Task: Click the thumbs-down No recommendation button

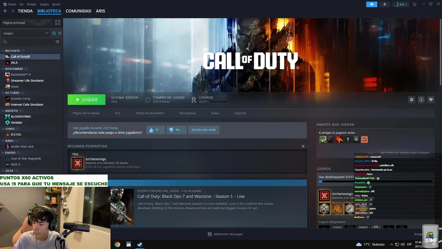Action: tap(176, 130)
